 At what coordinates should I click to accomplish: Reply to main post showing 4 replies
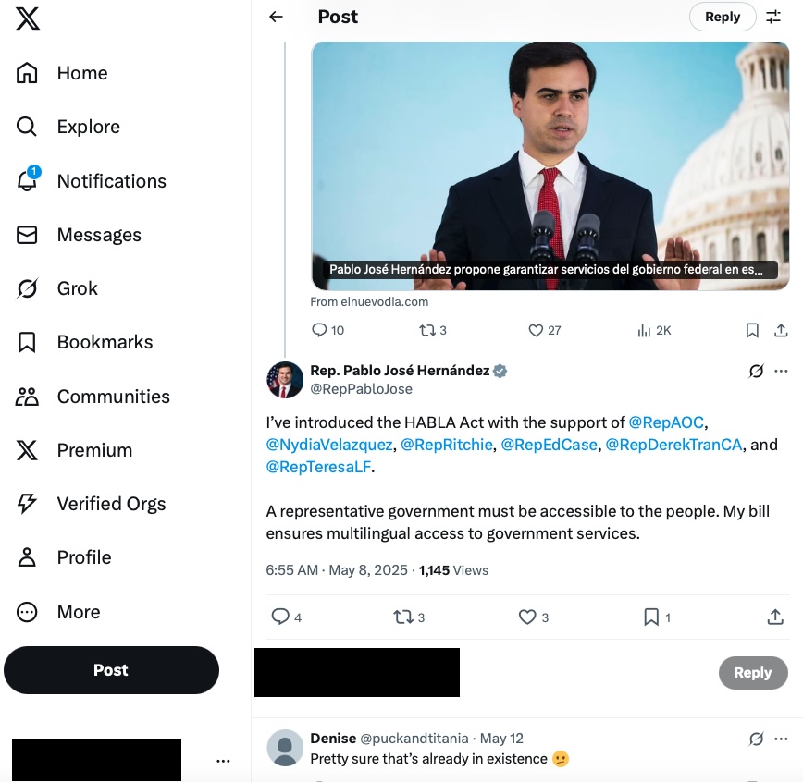tap(286, 617)
